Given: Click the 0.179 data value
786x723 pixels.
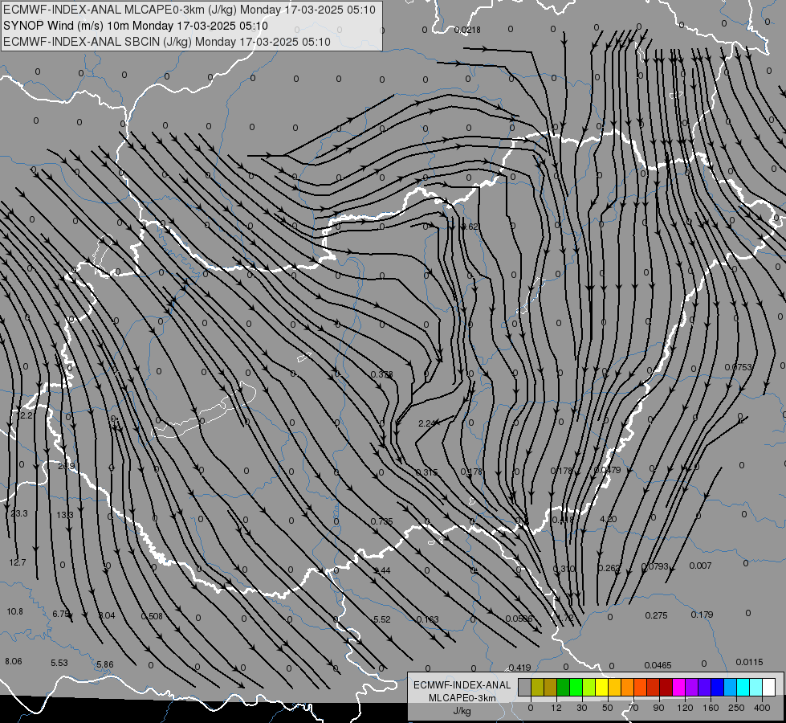Looking at the screenshot, I should coord(702,615).
